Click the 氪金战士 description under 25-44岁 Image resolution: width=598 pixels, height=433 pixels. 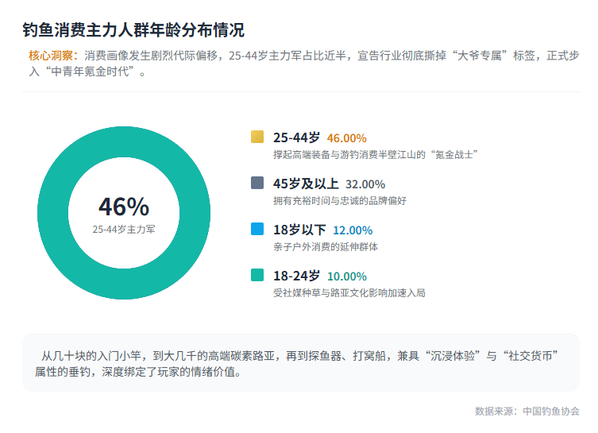pyautogui.click(x=375, y=155)
